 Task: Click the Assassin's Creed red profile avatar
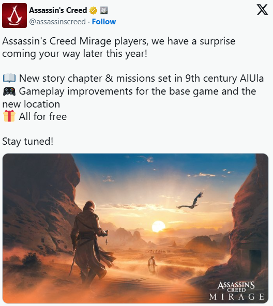pos(14,16)
